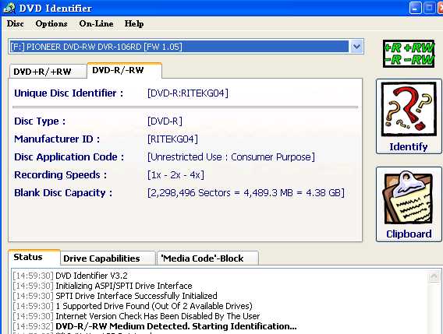Select the DVD-R/-RW tab
This screenshot has width=443, height=334.
tap(124, 70)
